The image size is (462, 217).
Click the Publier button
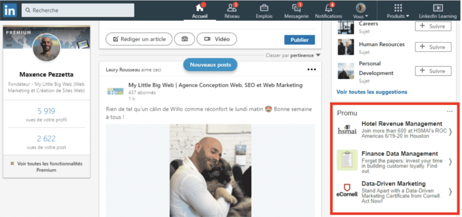click(x=300, y=40)
